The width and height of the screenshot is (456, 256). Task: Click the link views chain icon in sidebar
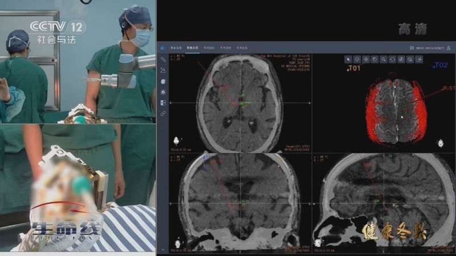(x=163, y=113)
